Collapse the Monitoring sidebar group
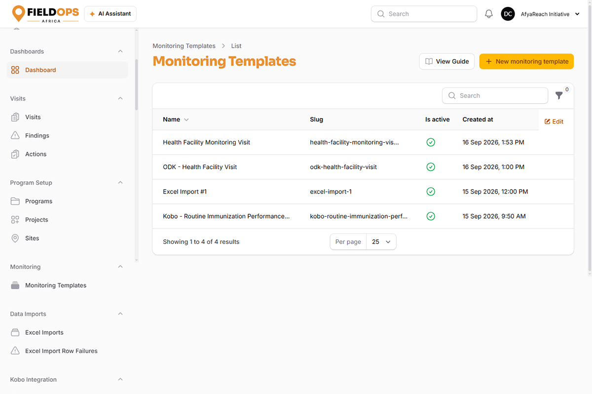 pos(120,267)
